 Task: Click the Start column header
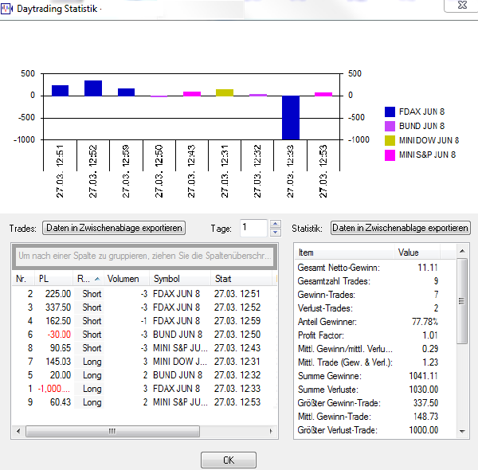(239, 279)
